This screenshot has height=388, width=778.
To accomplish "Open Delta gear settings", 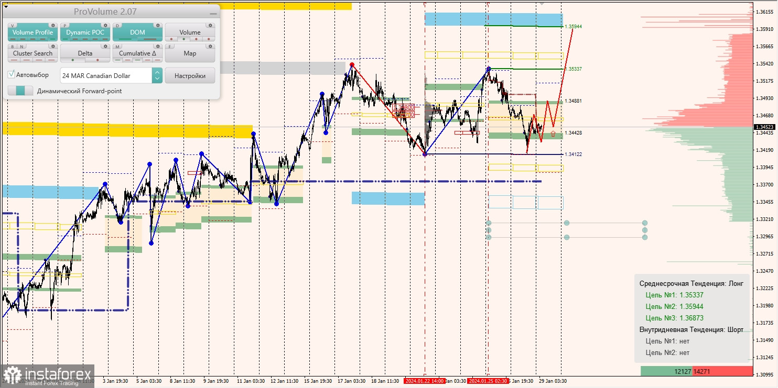I will coord(105,46).
